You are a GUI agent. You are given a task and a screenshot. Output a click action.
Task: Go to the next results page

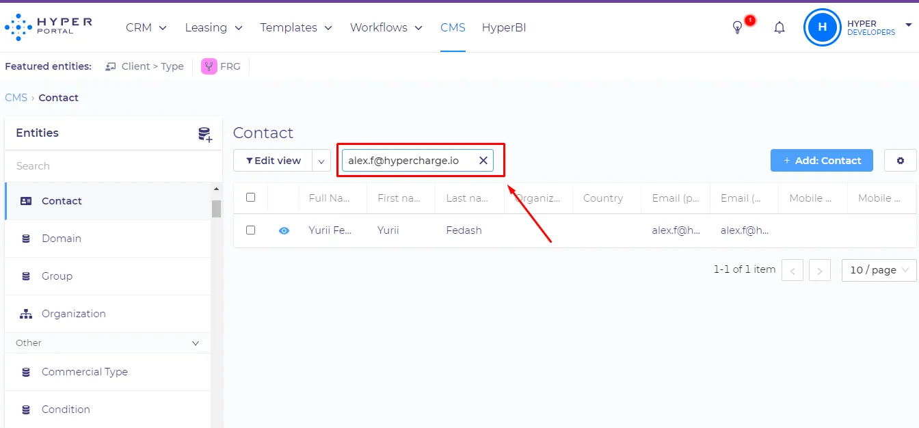(x=819, y=270)
